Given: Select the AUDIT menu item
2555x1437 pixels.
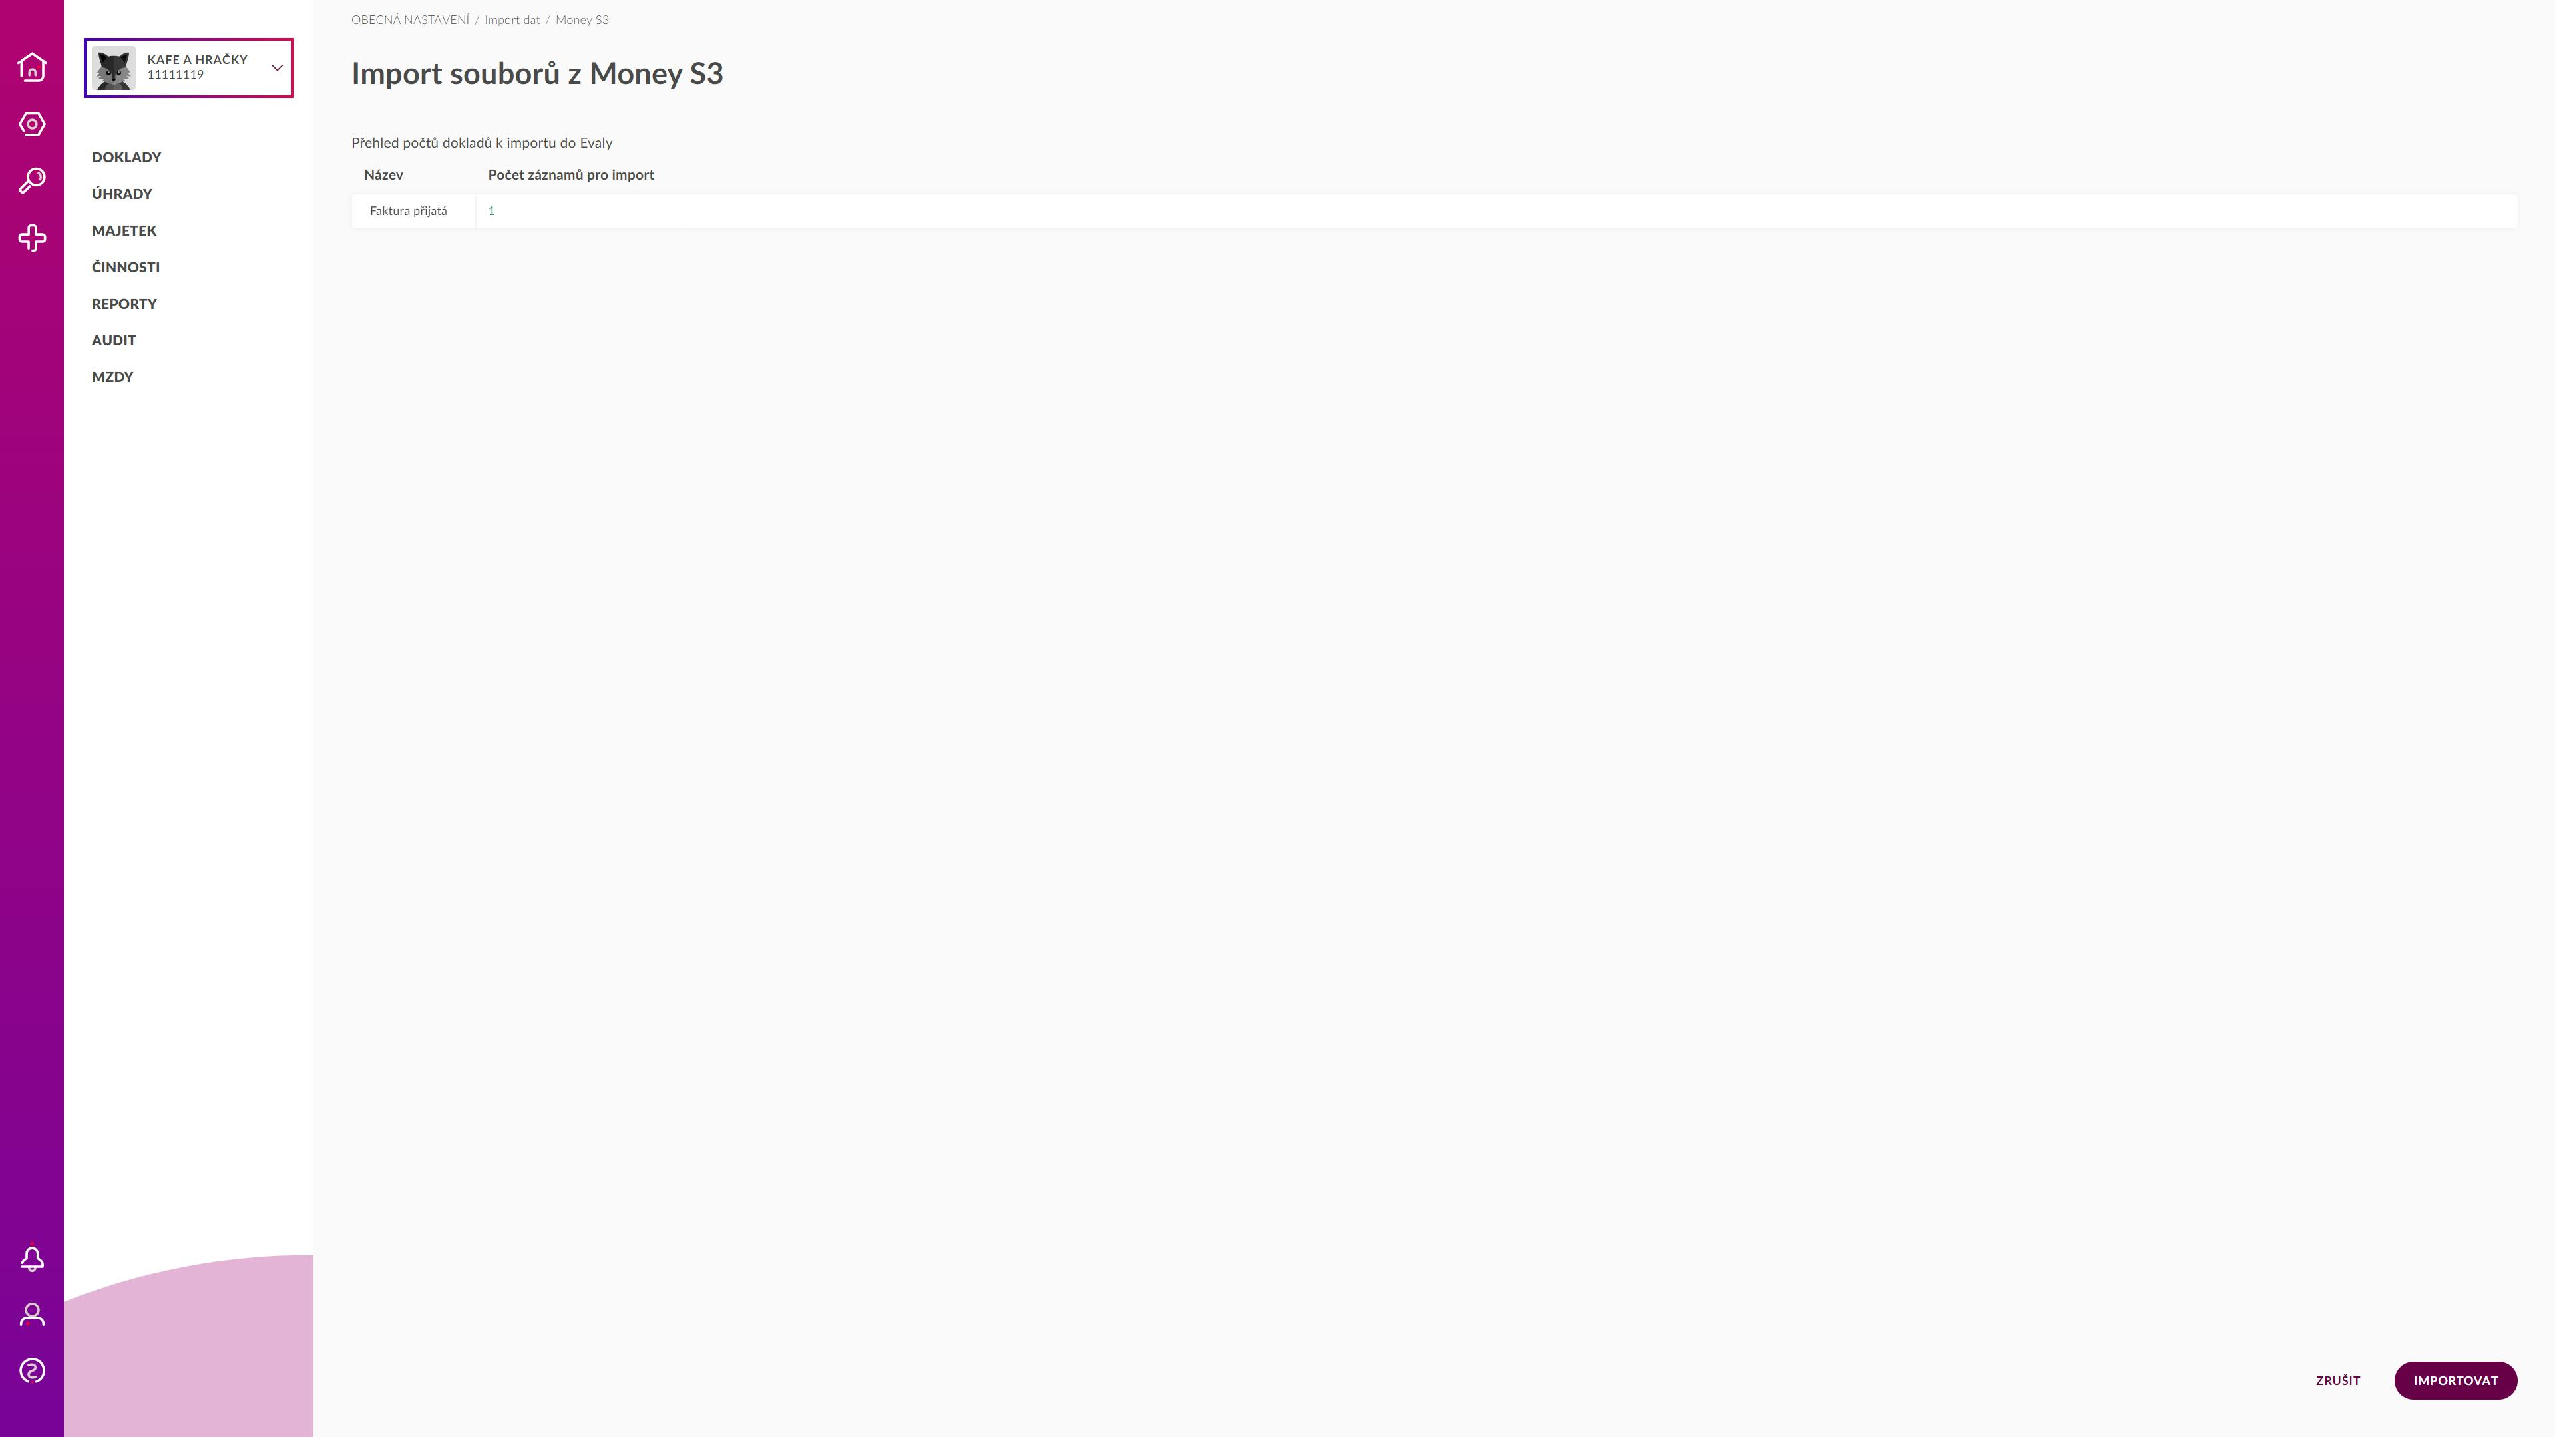Looking at the screenshot, I should [x=114, y=341].
